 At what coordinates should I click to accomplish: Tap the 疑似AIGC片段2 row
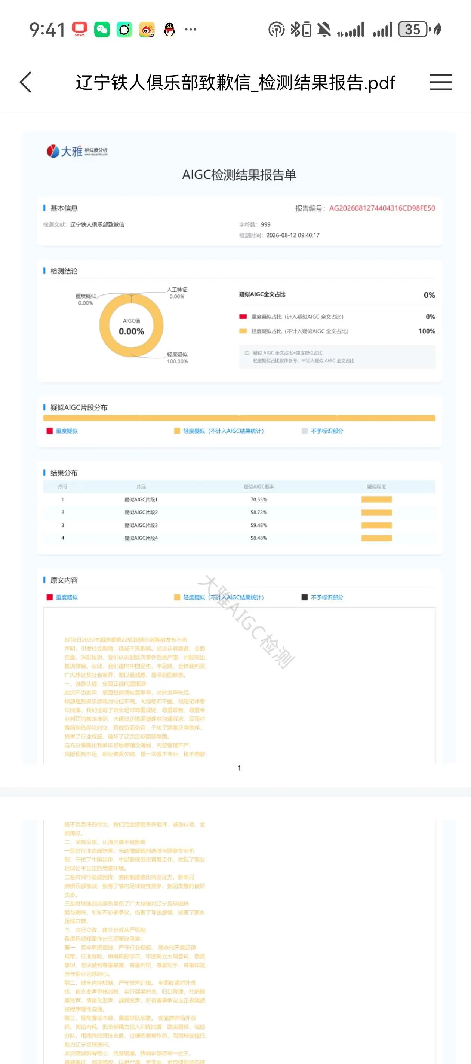point(239,512)
